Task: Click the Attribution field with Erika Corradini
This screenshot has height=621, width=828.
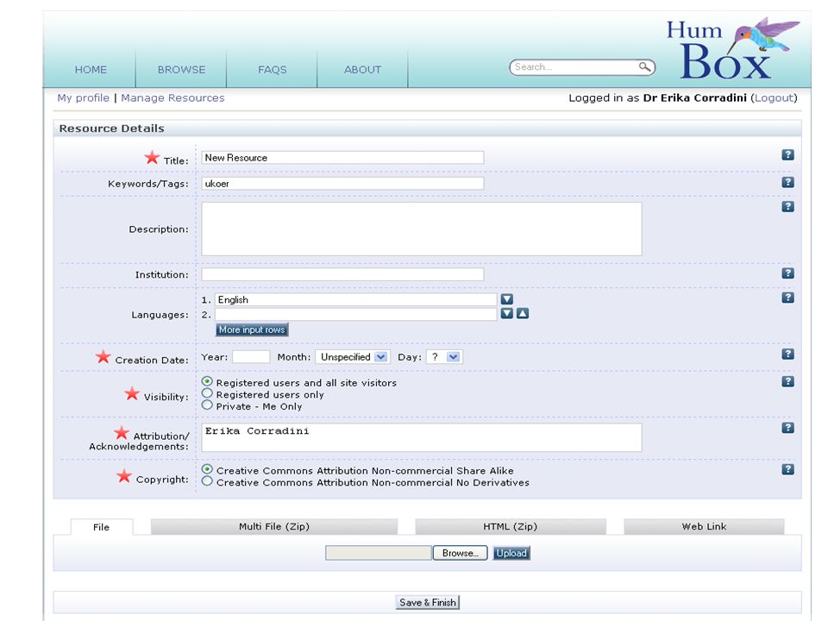Action: click(422, 437)
